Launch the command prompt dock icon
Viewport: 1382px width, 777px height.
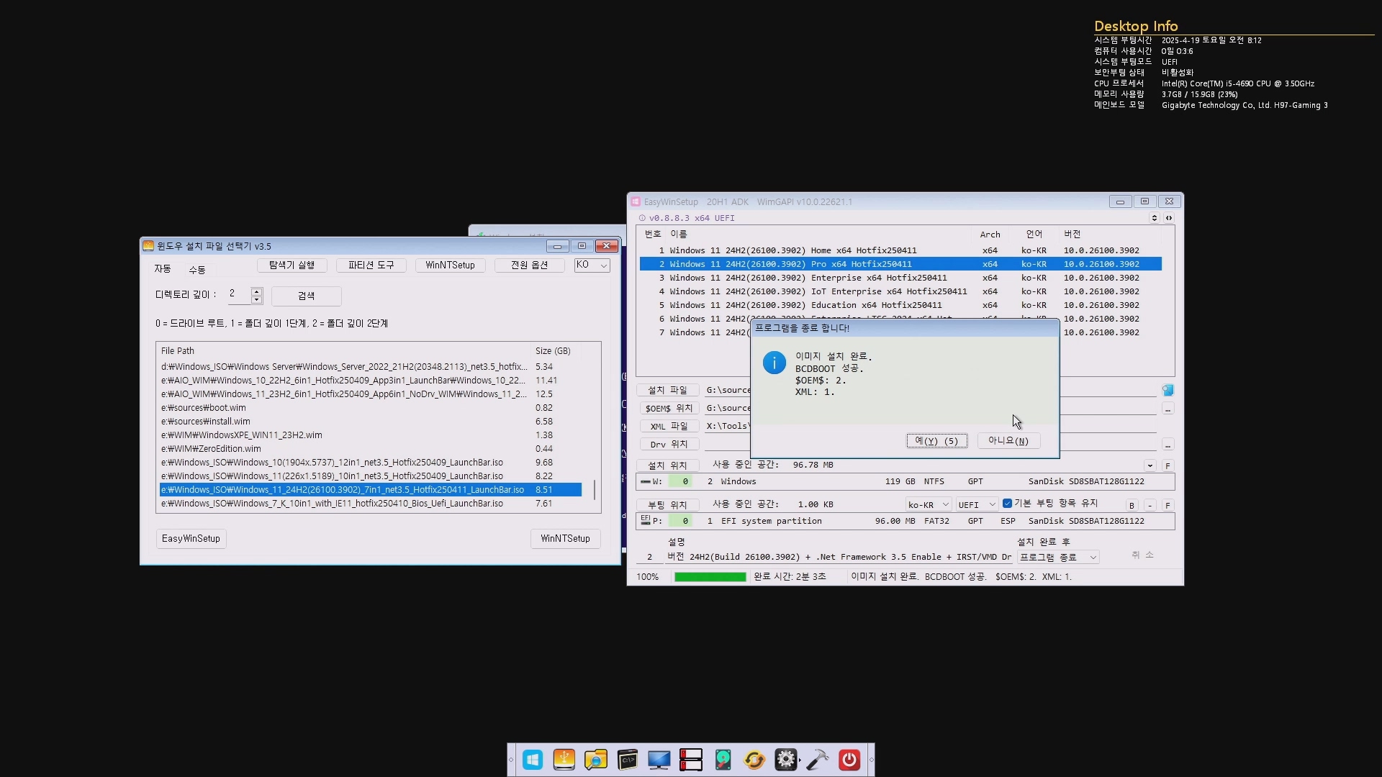tap(628, 760)
